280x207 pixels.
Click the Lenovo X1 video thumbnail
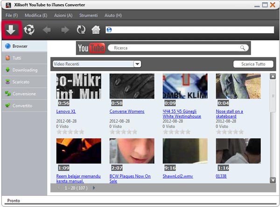coord(78,86)
